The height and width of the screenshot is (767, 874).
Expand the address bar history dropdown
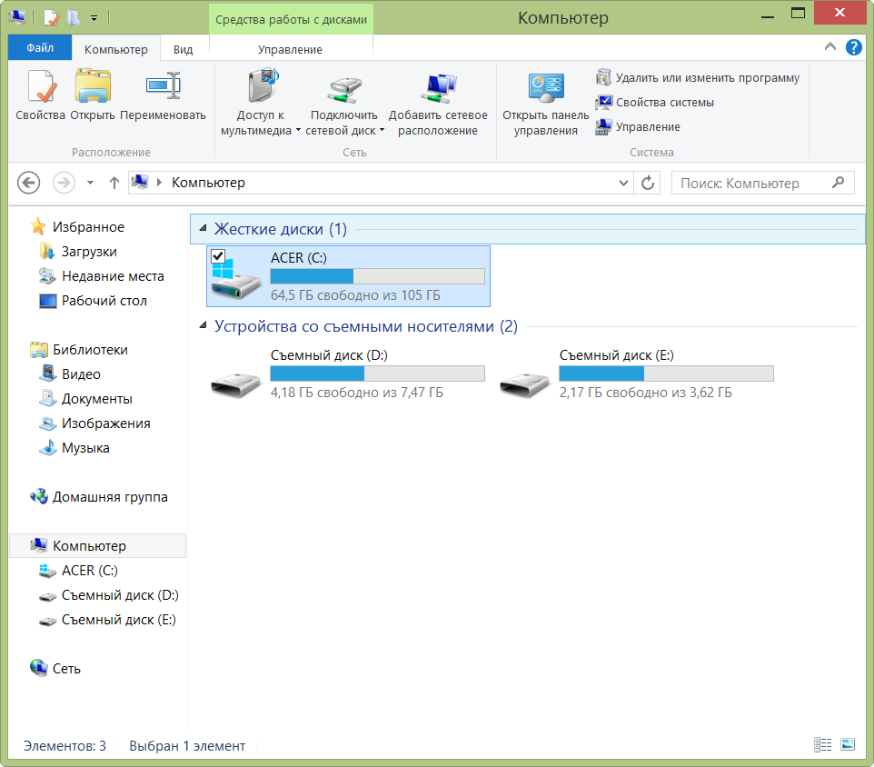624,183
